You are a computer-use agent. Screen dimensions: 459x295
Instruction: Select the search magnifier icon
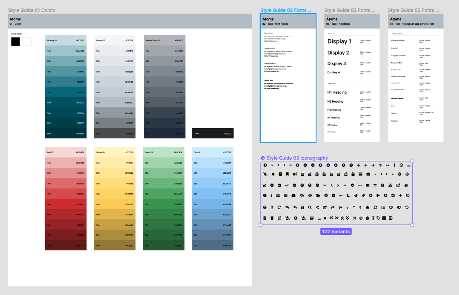310,206
